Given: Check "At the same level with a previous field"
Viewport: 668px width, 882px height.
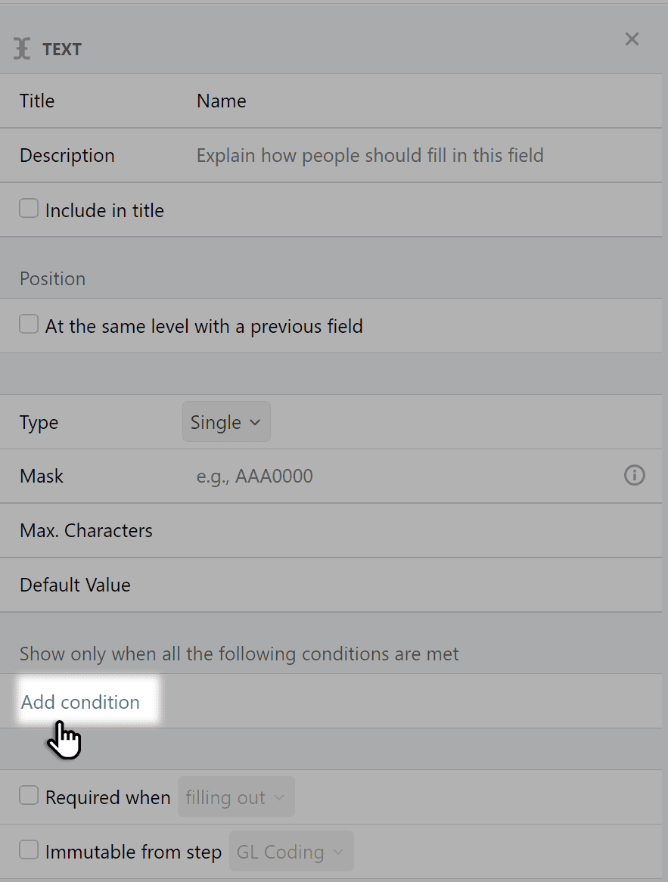Looking at the screenshot, I should click(x=28, y=323).
